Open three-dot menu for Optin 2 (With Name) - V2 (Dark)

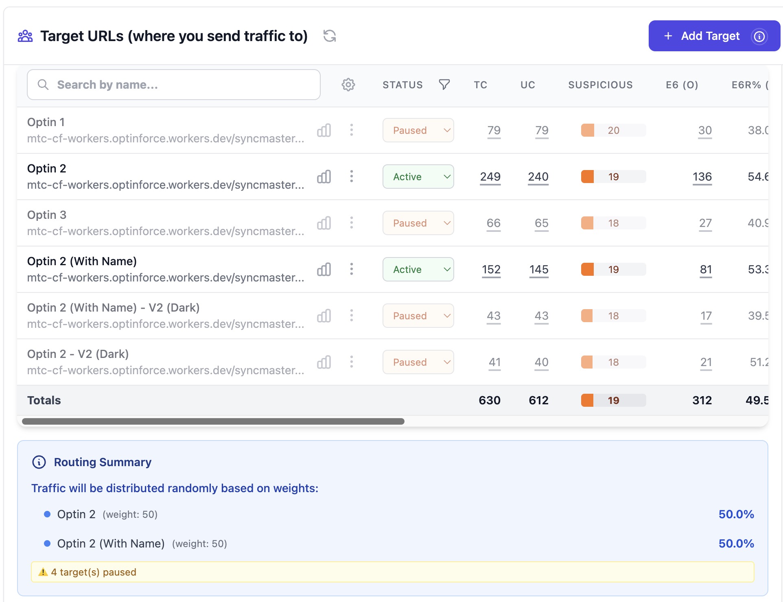(352, 316)
